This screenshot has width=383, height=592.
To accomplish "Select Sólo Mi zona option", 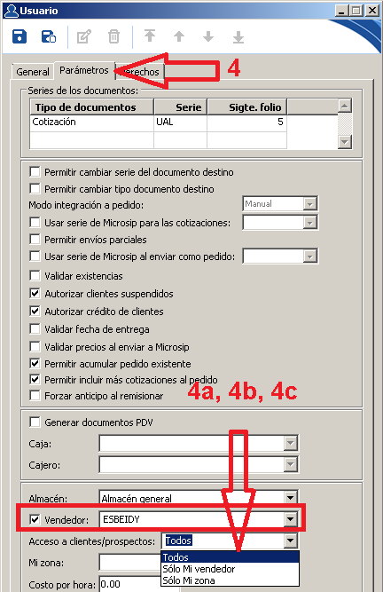I will (x=189, y=580).
